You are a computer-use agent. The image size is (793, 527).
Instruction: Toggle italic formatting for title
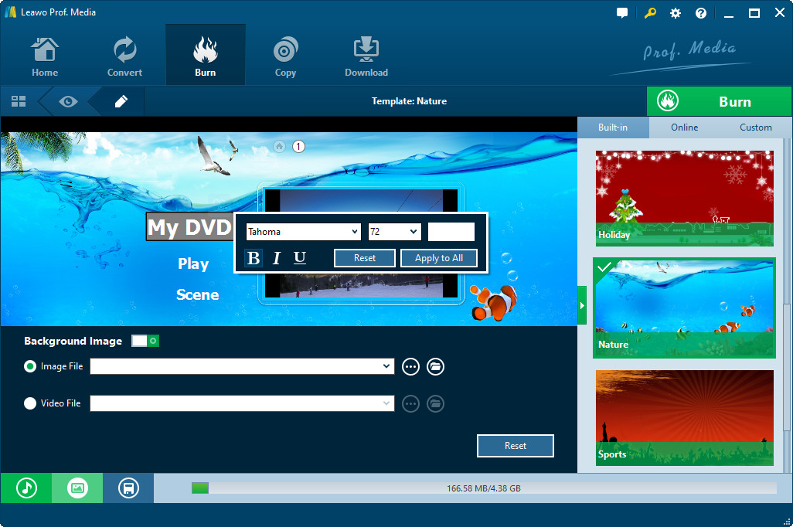click(x=276, y=258)
